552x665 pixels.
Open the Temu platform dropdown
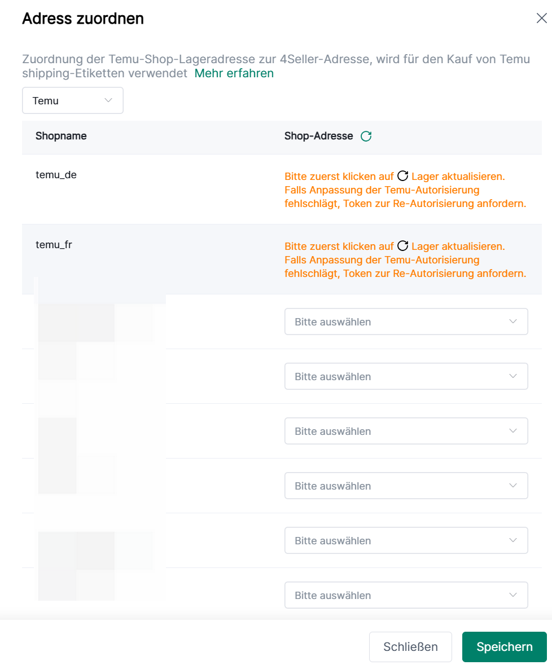pyautogui.click(x=73, y=101)
